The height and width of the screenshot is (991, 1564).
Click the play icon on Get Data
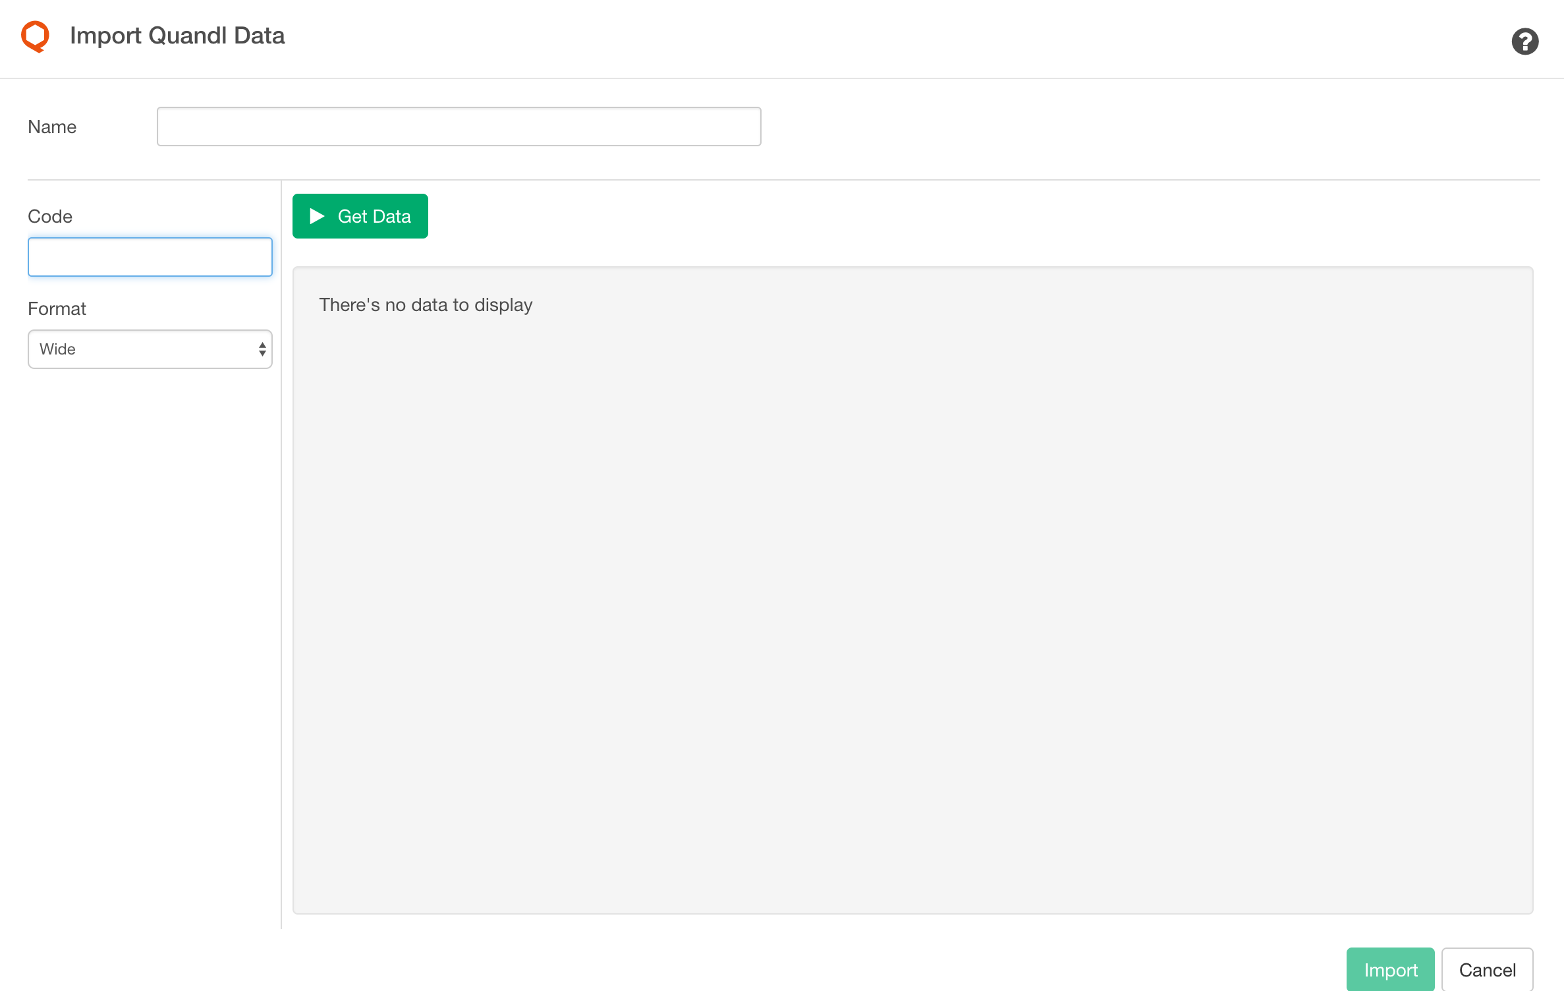click(316, 216)
